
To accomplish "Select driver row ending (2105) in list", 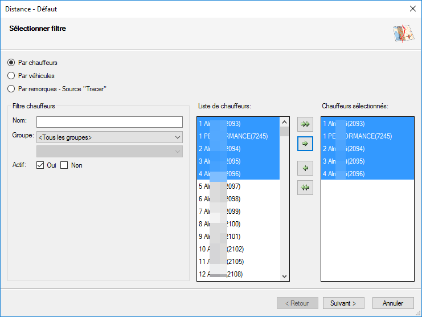I will (x=239, y=262).
